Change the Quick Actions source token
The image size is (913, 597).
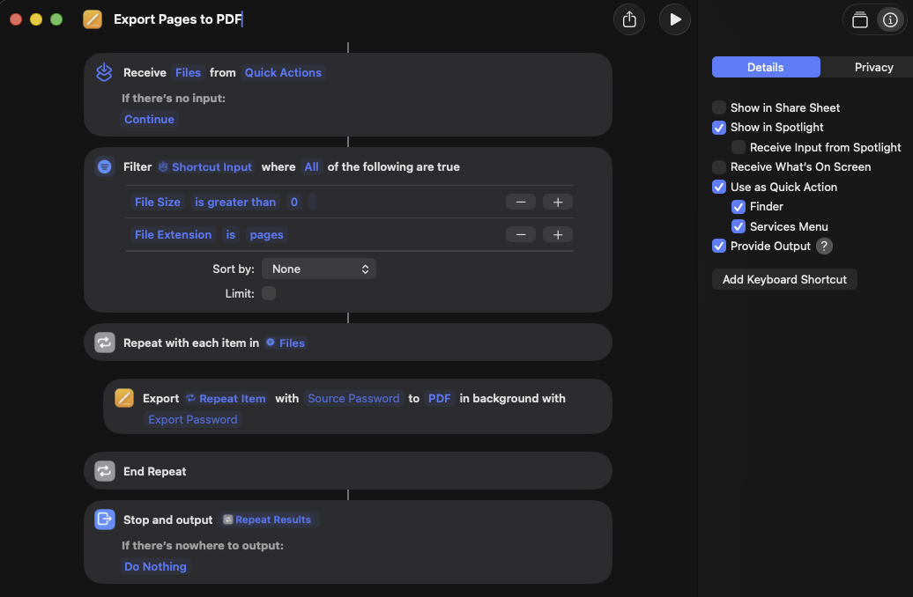pos(283,72)
